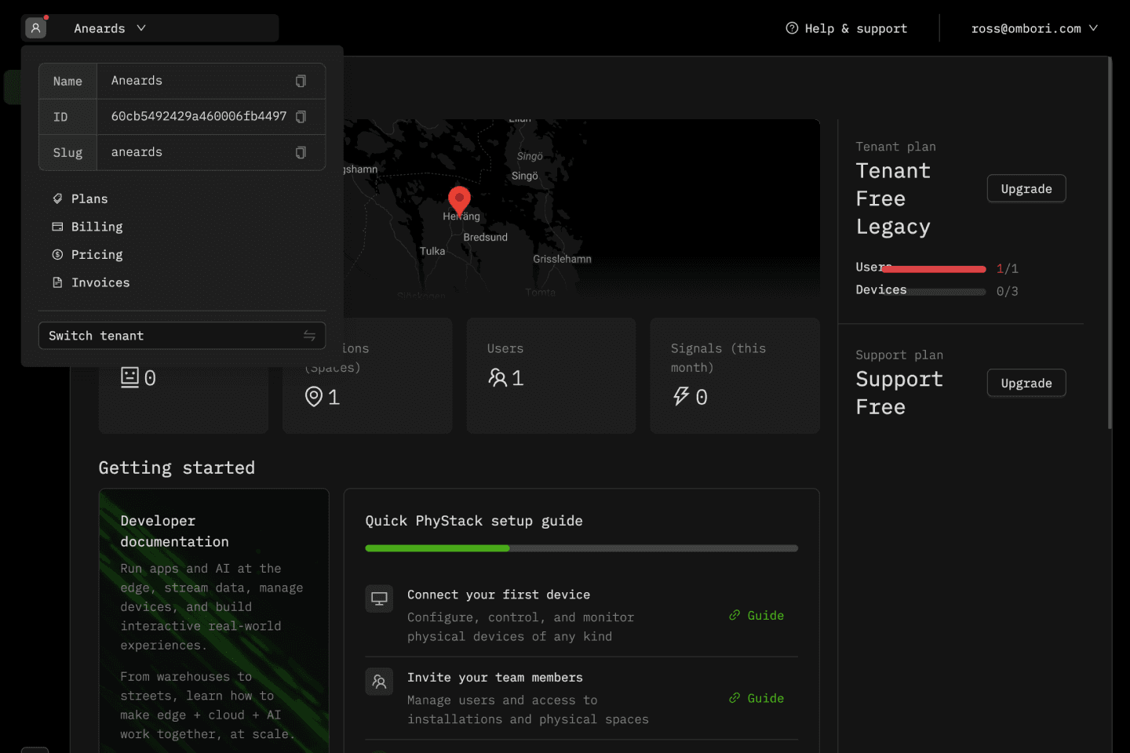Click the tenant avatar icon

[x=35, y=28]
